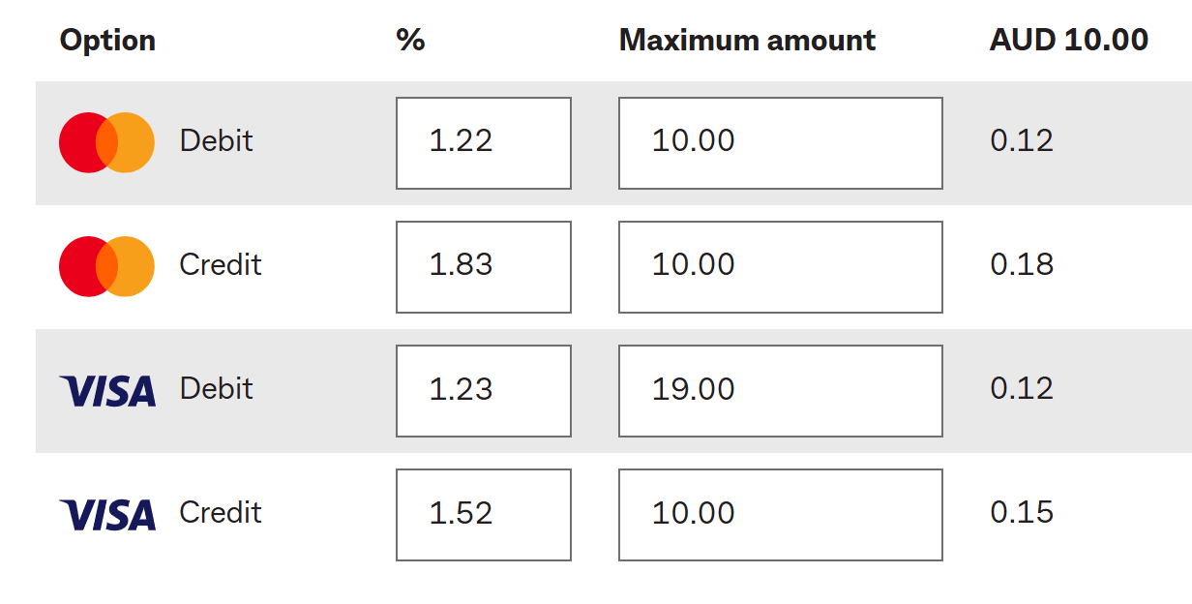Click Mastercard Credit maximum amount field
Screen dimensions: 1192x604
(780, 266)
